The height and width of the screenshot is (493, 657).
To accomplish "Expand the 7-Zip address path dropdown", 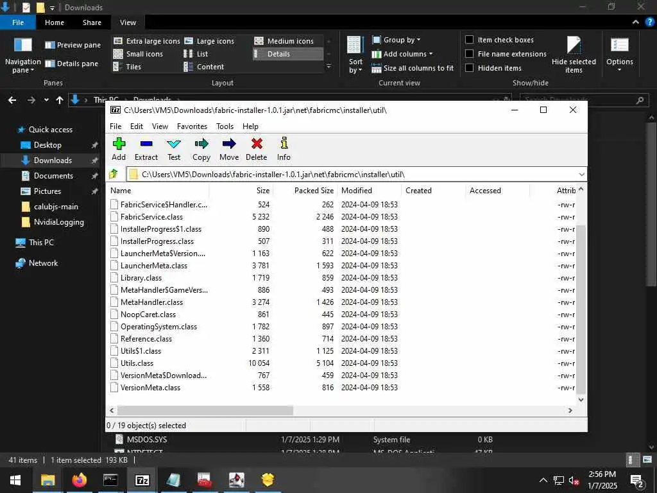I will click(x=581, y=175).
